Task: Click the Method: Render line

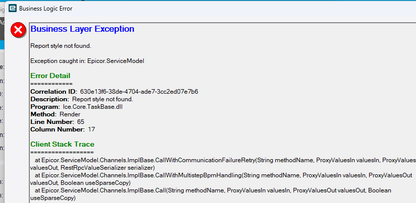Action: point(55,114)
